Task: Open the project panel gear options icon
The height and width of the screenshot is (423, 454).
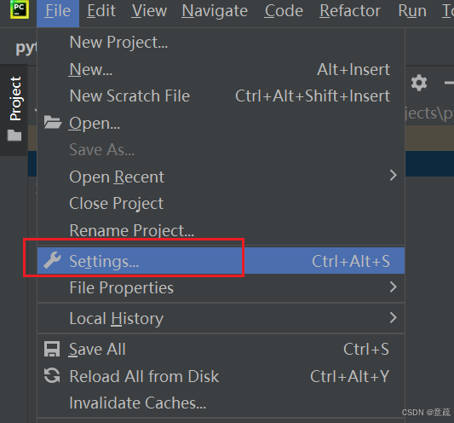Action: pos(419,83)
